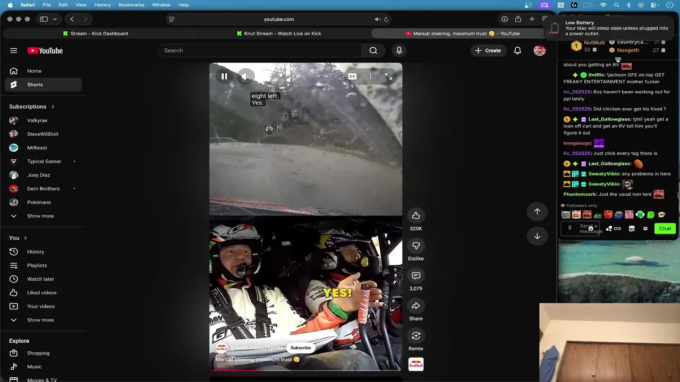Switch to Knut Stream Kick tab
This screenshot has width=680, height=382.
(278, 33)
